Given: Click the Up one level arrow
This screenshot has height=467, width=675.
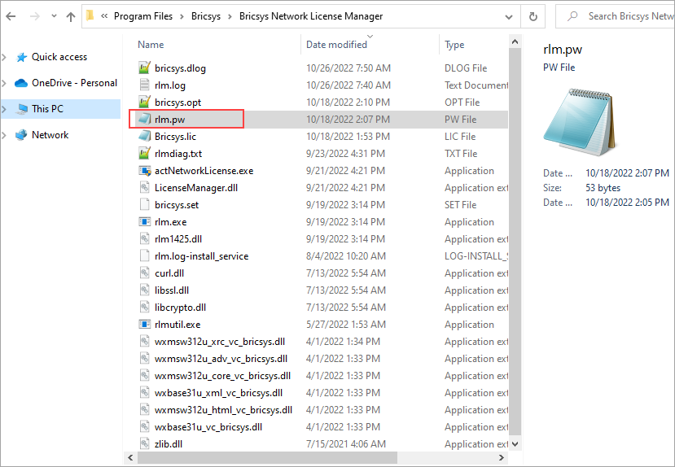Looking at the screenshot, I should click(70, 16).
